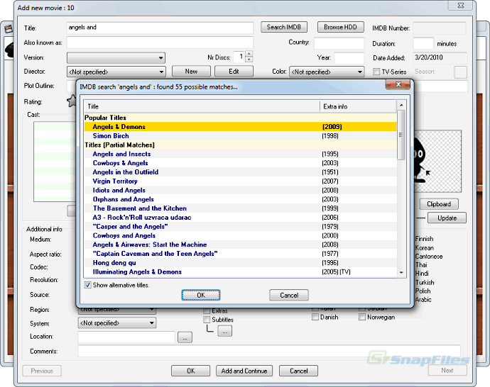Viewport: 490px width, 387px height.
Task: Close the IMDB search dialog
Action: [398, 84]
